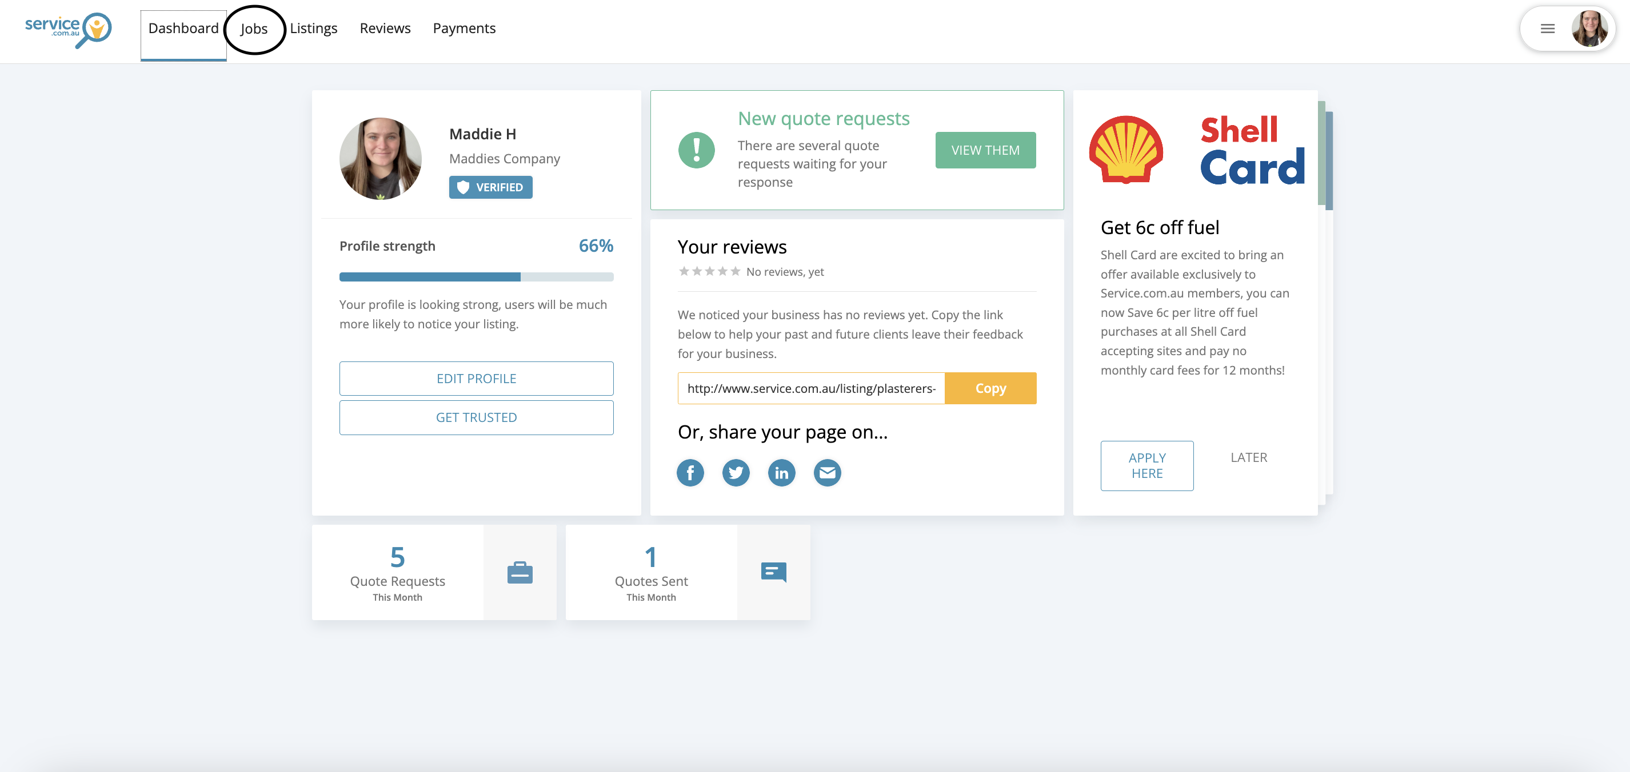
Task: Click the EDIT PROFILE button
Action: [x=476, y=378]
